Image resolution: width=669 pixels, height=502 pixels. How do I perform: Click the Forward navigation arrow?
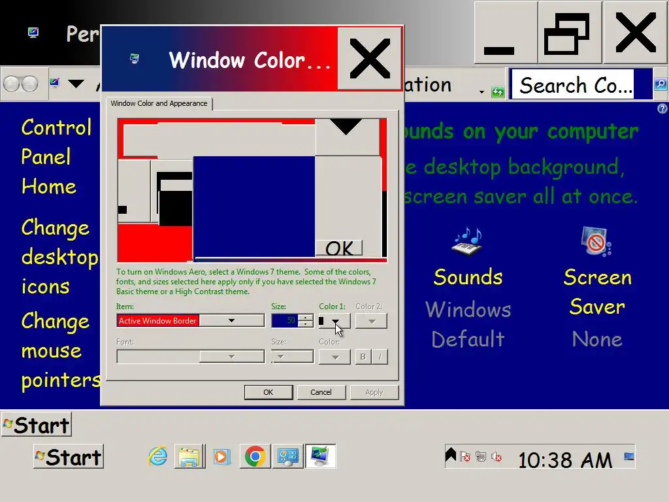29,84
